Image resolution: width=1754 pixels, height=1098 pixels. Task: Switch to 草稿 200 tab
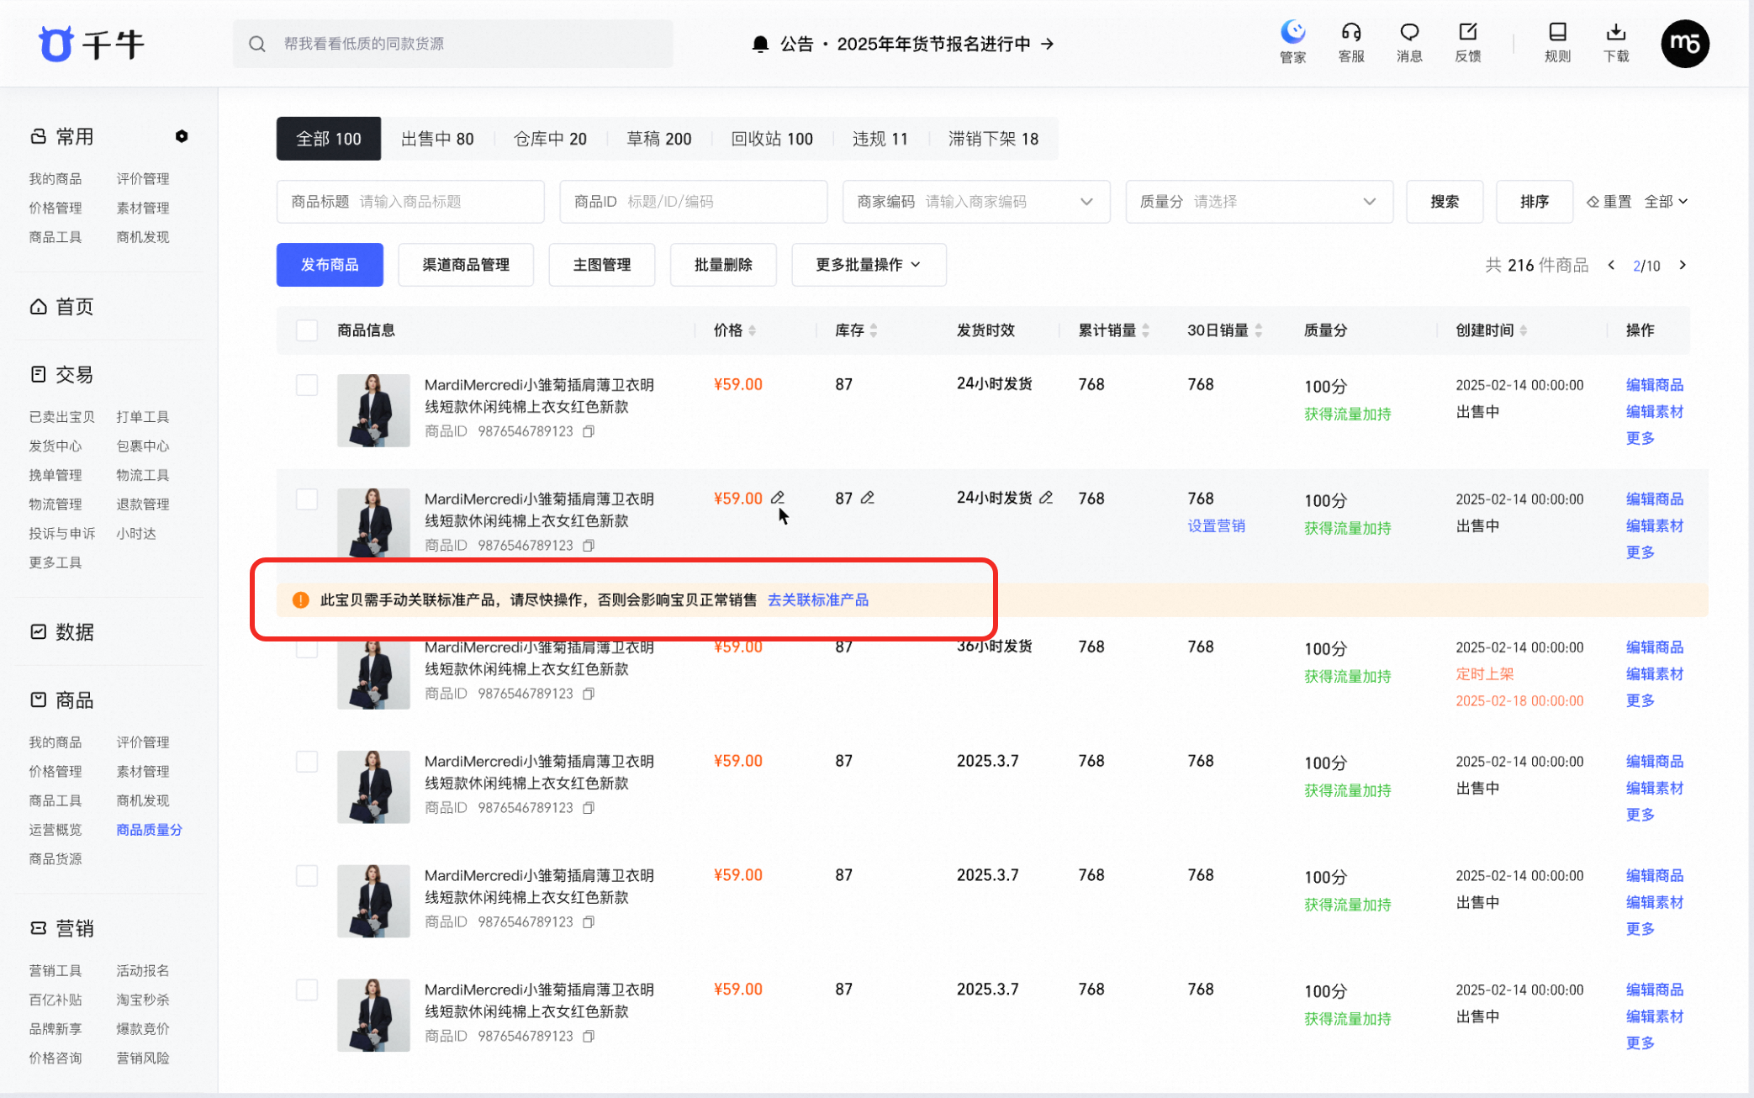(659, 139)
